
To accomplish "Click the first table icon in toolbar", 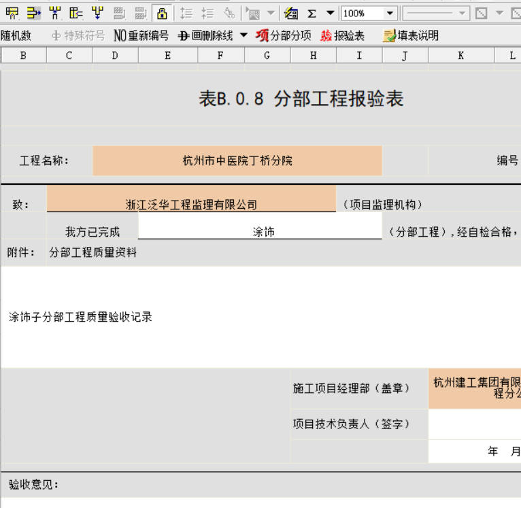I will coord(12,13).
